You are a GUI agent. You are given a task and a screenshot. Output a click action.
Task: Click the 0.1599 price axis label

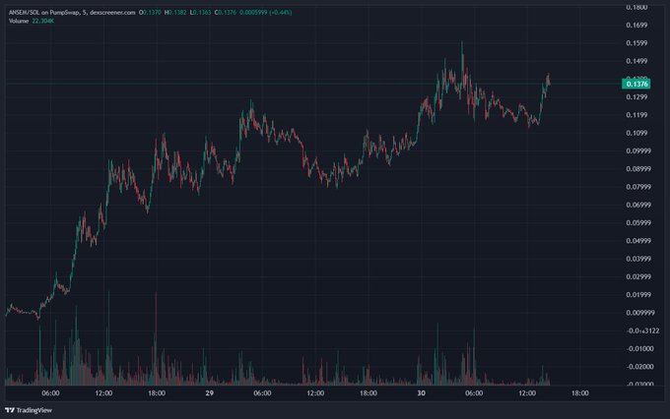[x=636, y=42]
